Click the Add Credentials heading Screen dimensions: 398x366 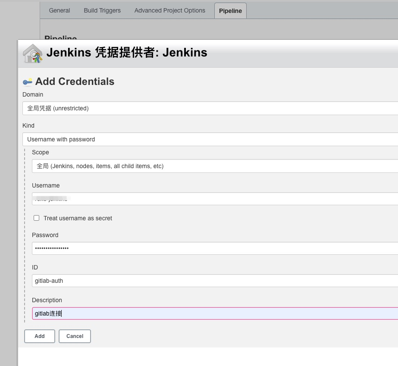pos(75,81)
